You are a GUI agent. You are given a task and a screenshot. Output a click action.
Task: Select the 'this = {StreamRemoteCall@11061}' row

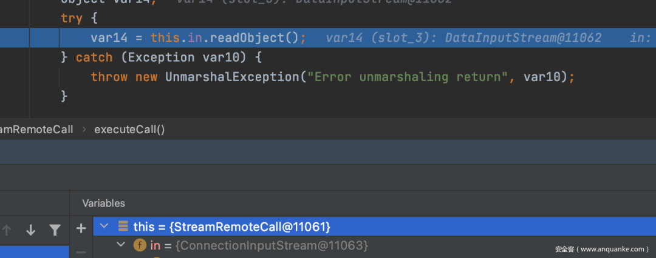tap(374, 227)
